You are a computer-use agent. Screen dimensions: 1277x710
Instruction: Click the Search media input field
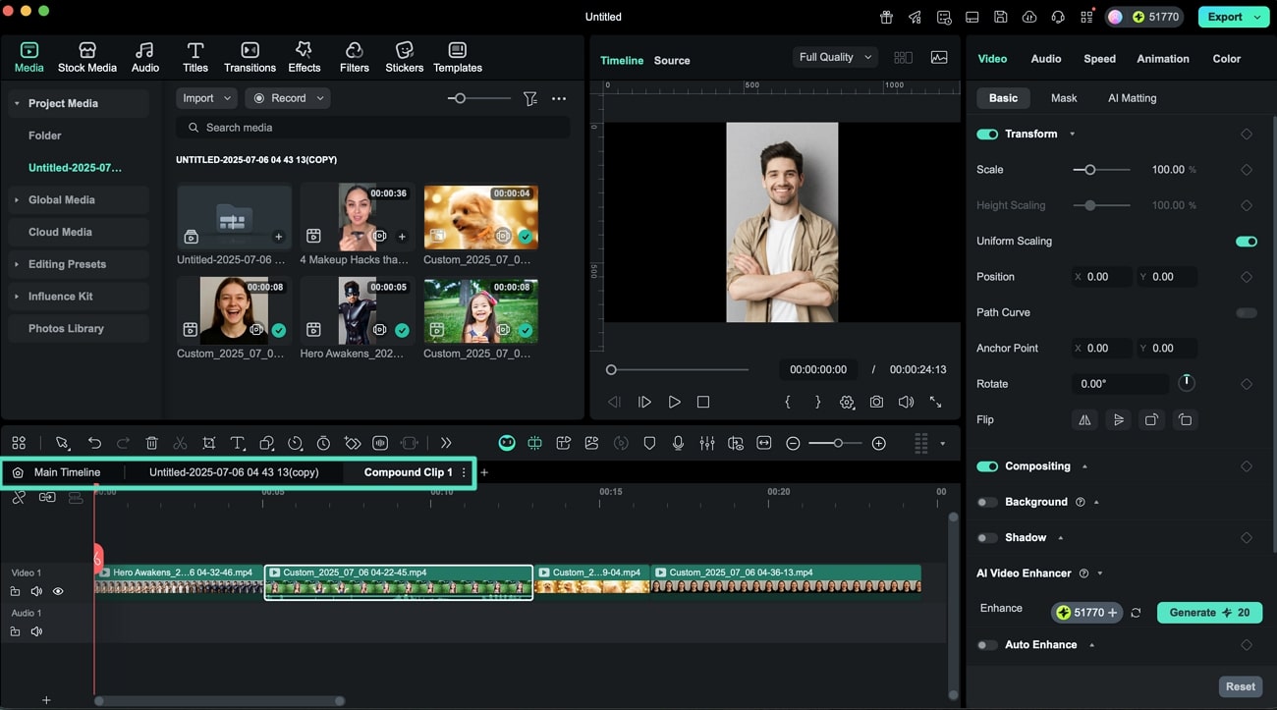[x=373, y=128]
